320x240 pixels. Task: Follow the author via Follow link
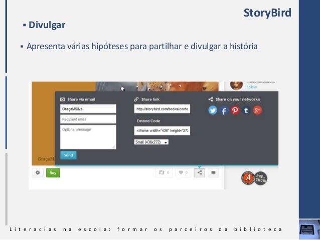point(252,87)
